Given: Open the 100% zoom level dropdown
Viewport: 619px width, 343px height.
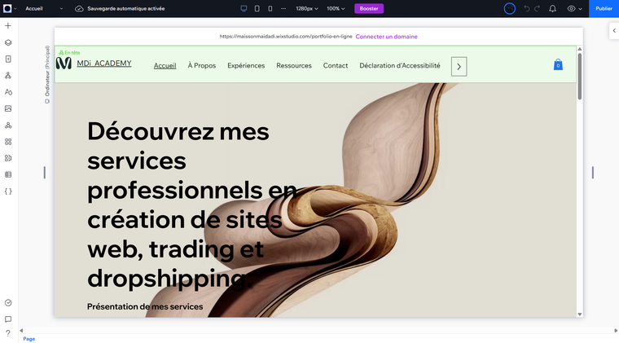Looking at the screenshot, I should point(335,8).
